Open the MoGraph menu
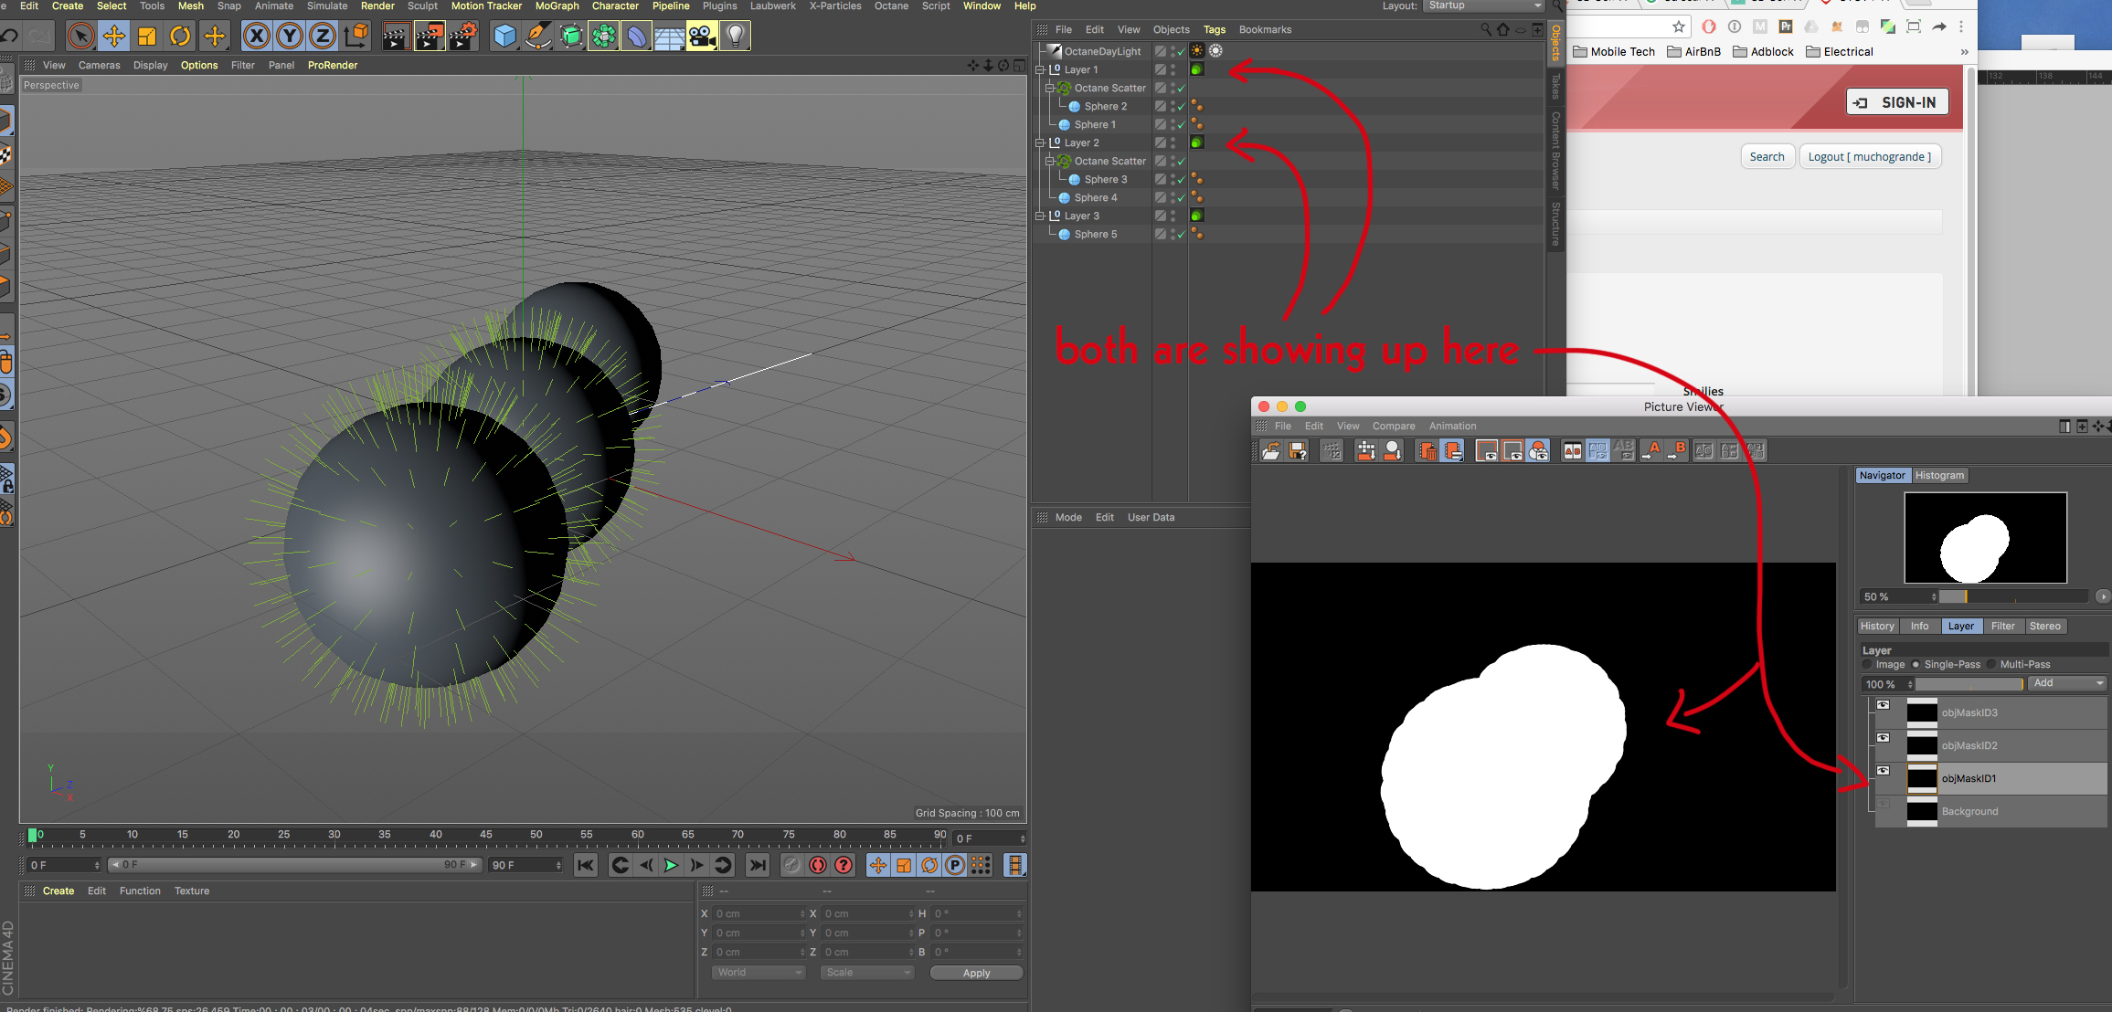Image resolution: width=2112 pixels, height=1012 pixels. coord(557,6)
